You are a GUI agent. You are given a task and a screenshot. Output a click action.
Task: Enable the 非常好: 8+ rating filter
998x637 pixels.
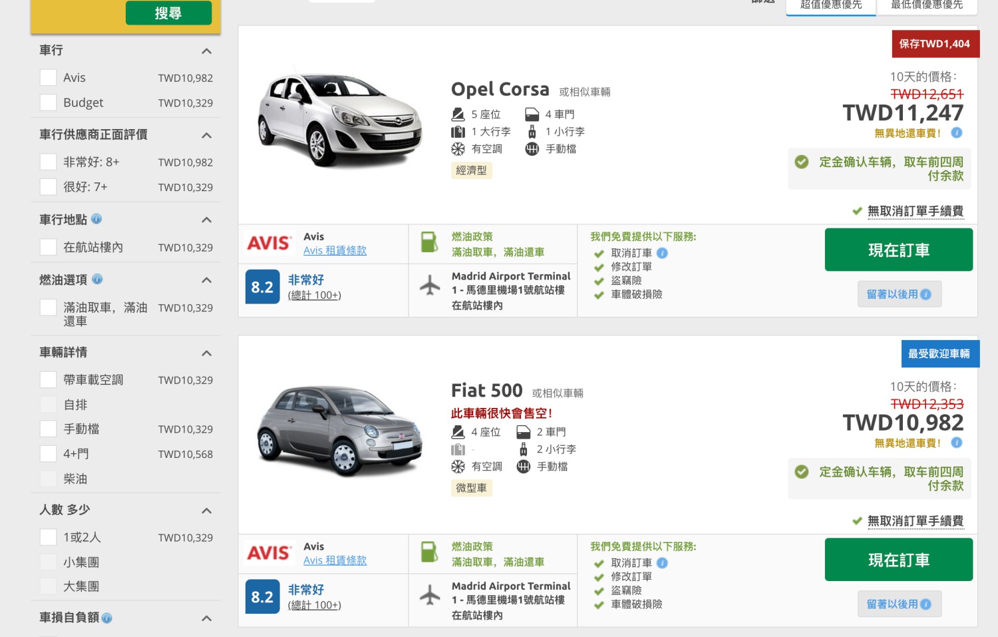tap(48, 162)
